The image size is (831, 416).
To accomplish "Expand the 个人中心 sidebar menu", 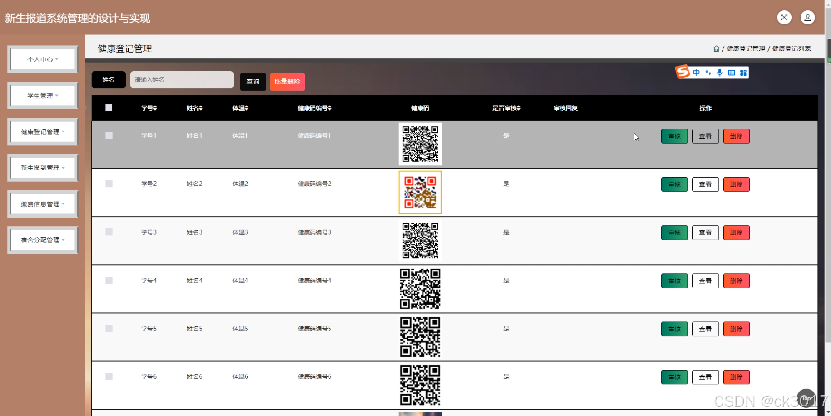I will pos(43,59).
